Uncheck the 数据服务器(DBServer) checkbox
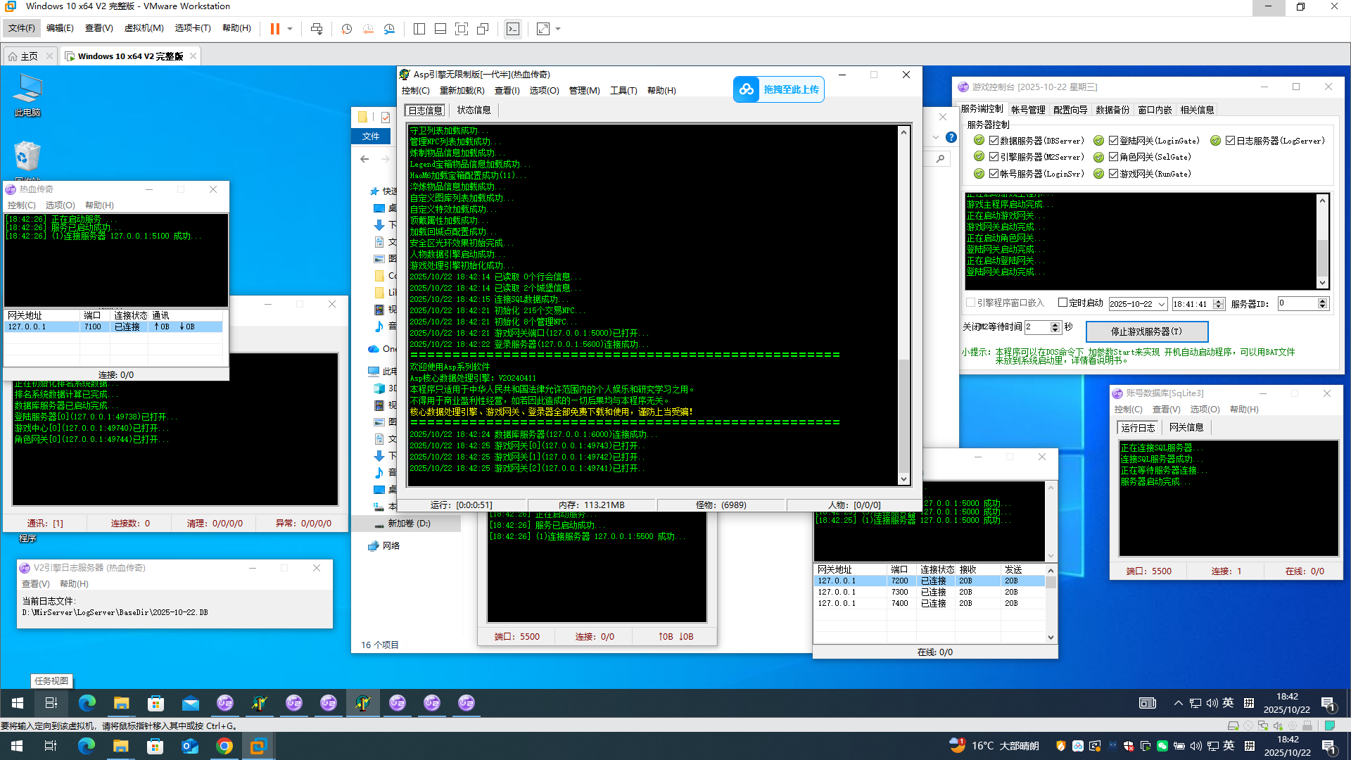Image resolution: width=1351 pixels, height=760 pixels. coord(994,141)
